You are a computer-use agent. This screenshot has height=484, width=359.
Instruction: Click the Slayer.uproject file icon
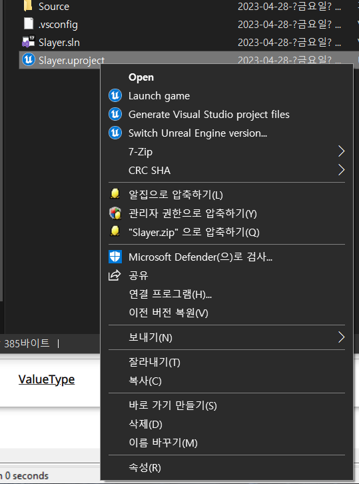click(x=29, y=59)
